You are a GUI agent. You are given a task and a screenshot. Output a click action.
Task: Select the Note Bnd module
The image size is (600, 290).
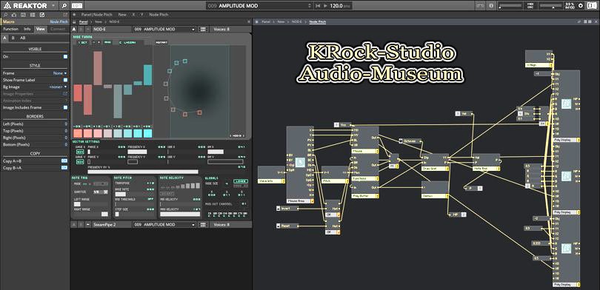click(486, 162)
